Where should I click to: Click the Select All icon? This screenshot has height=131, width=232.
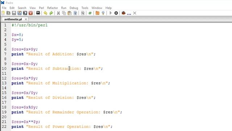[75, 13]
